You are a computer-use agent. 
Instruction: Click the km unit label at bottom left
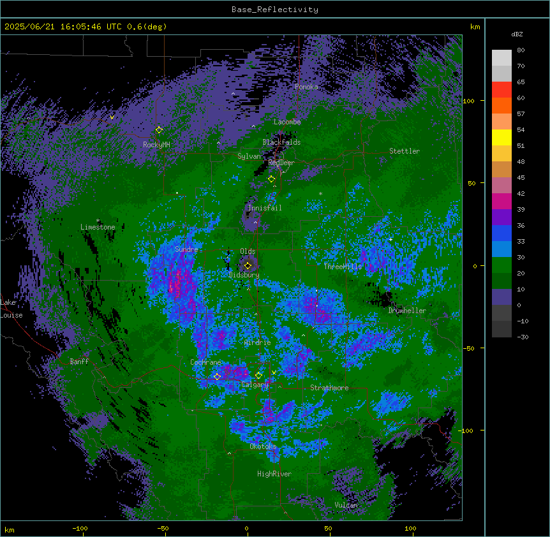point(10,529)
